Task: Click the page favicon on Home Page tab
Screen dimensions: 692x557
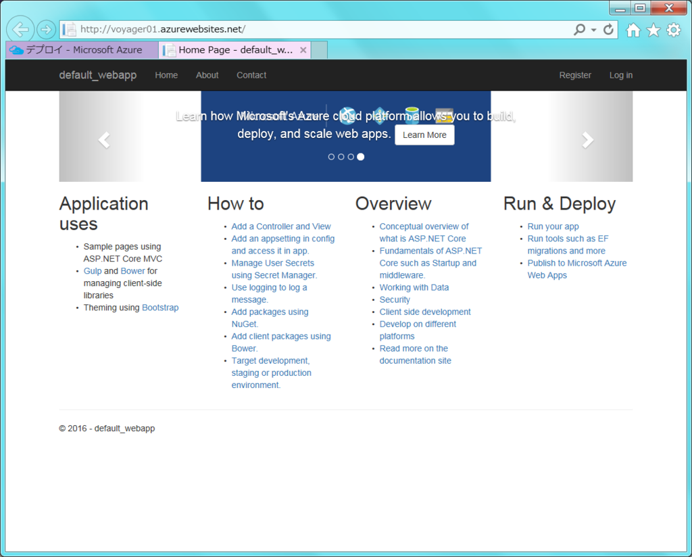Action: coord(169,50)
